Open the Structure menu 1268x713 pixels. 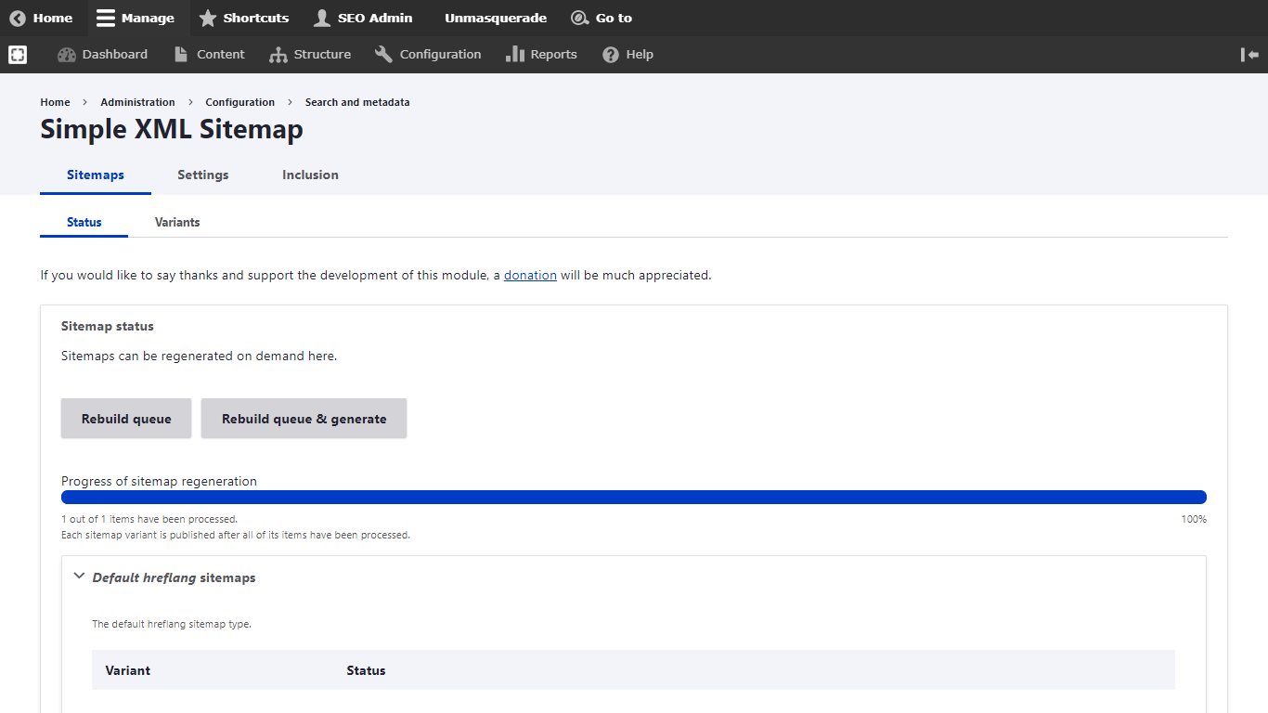(310, 55)
